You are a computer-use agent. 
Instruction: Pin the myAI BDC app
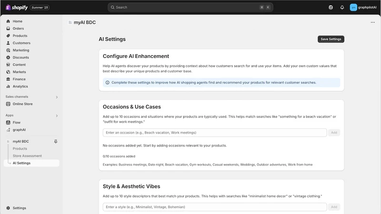tap(56, 141)
